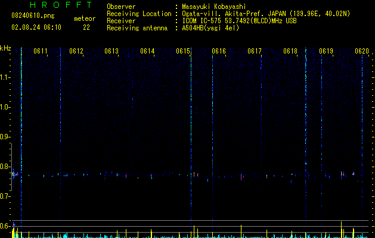This screenshot has height=238, width=375.
Task: Click time marker 0613
Action: (111, 51)
